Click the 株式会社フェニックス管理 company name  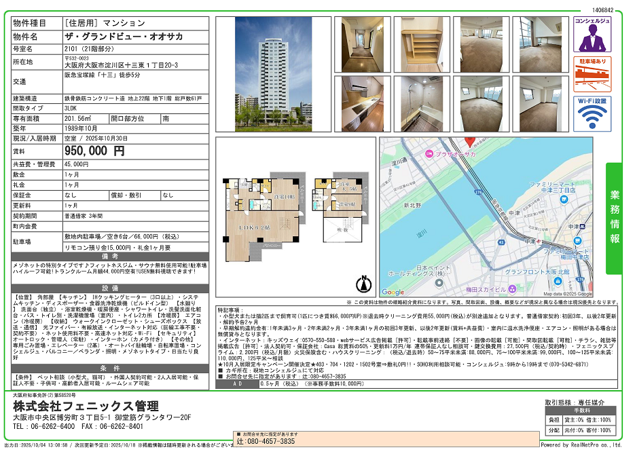point(86,406)
